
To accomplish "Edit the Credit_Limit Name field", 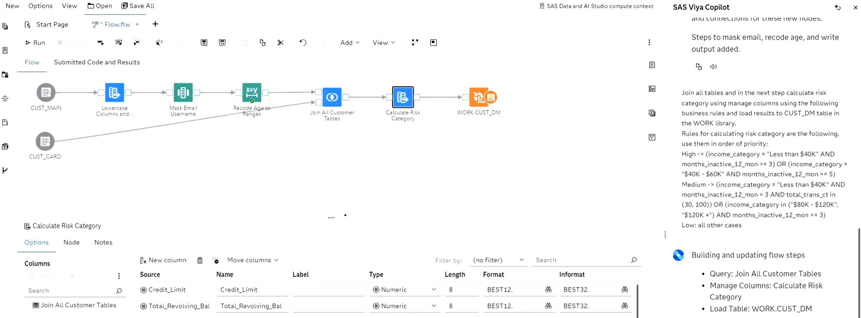I will (x=252, y=290).
